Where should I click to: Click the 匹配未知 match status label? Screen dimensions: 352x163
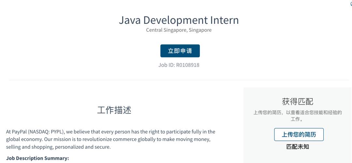pyautogui.click(x=298, y=147)
